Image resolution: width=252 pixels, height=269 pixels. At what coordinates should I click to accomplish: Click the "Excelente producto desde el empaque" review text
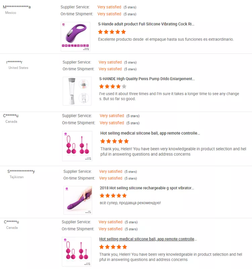[x=166, y=39]
